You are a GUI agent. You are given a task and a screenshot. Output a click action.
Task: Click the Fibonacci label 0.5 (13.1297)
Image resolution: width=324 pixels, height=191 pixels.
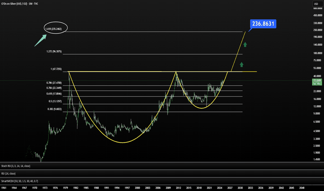coord(55,101)
